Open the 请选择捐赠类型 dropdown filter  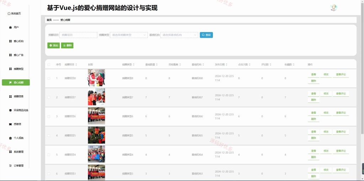(129, 35)
